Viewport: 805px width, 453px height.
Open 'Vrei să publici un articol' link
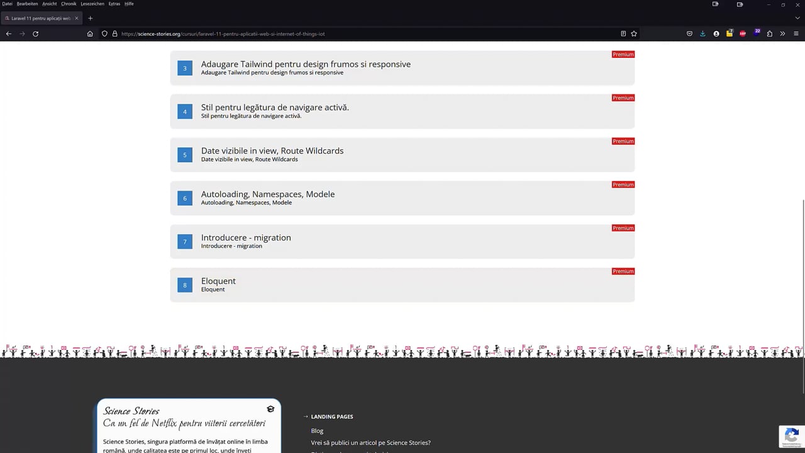371,443
